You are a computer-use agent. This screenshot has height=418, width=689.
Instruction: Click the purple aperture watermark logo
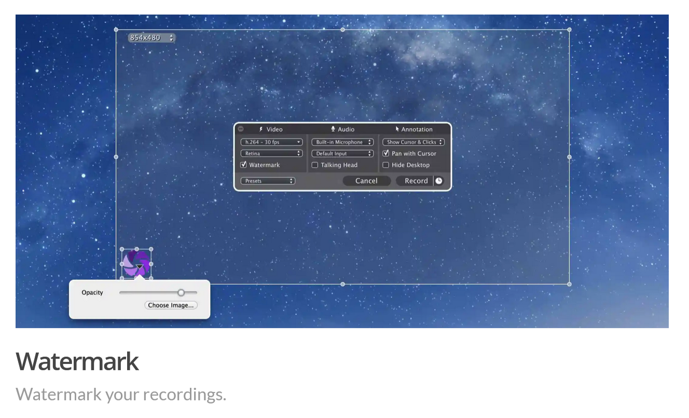click(136, 263)
